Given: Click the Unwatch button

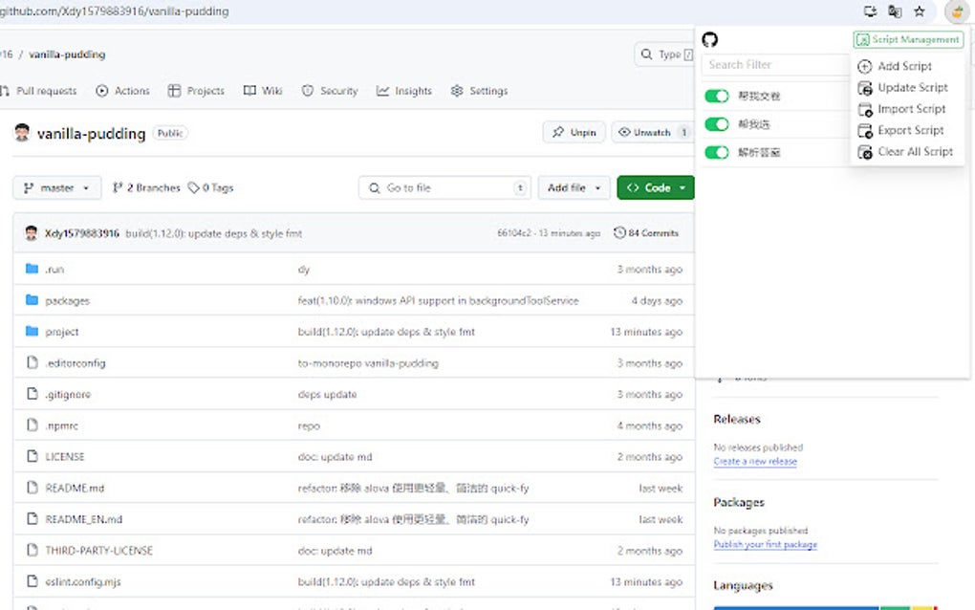Looking at the screenshot, I should (652, 133).
